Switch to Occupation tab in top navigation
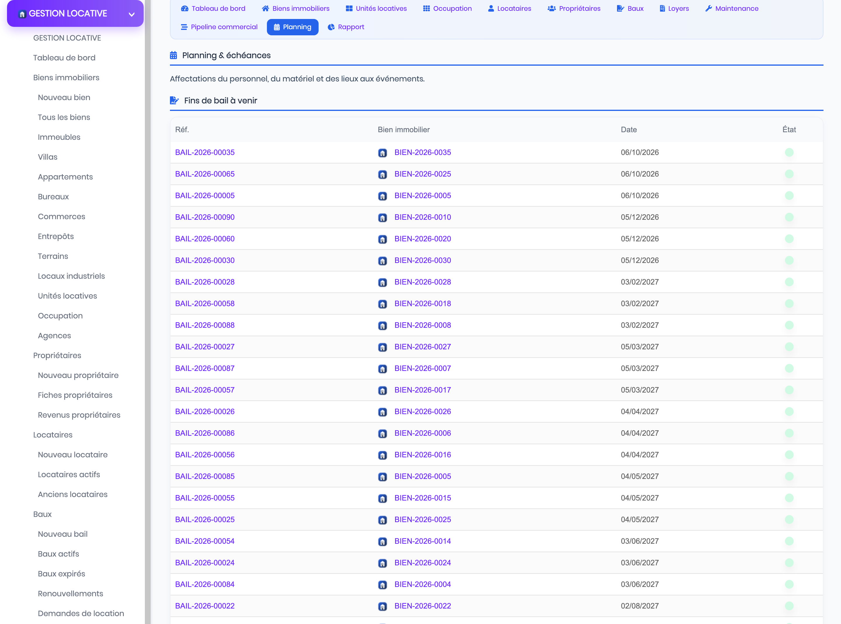 click(x=447, y=8)
